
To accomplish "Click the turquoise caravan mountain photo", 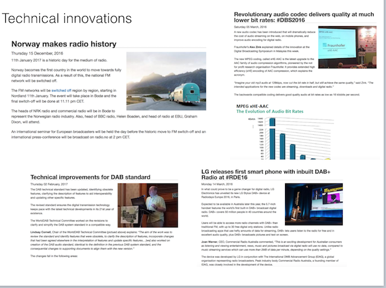I will coord(166,81).
